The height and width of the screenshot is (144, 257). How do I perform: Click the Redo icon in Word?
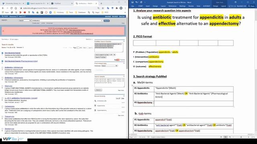(x=141, y=2)
